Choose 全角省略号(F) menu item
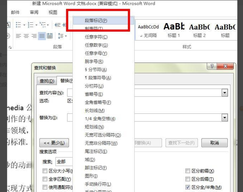The image size is (243, 192). pos(104,102)
